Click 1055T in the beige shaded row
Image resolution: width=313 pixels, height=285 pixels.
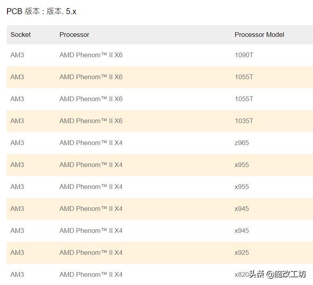tap(244, 77)
